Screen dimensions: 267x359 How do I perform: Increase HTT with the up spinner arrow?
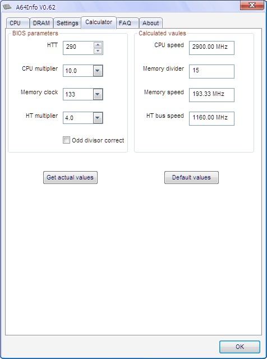(x=98, y=45)
